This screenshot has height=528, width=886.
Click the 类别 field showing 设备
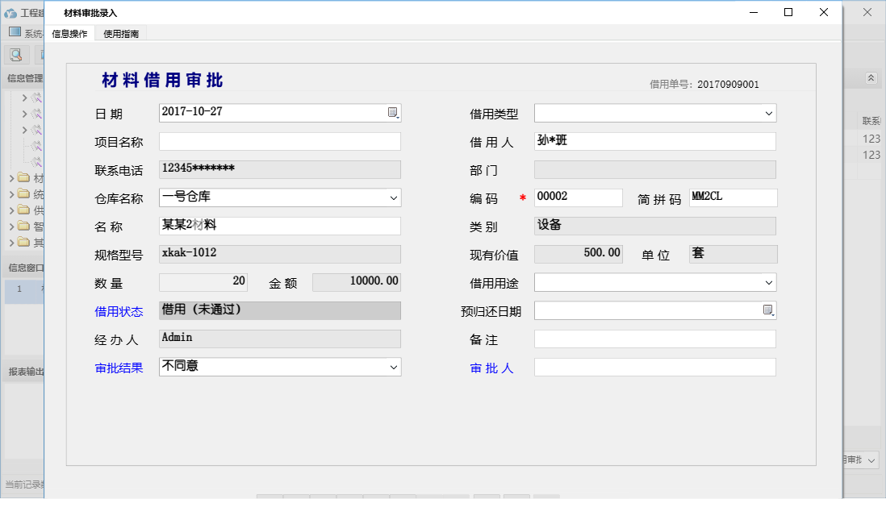655,226
